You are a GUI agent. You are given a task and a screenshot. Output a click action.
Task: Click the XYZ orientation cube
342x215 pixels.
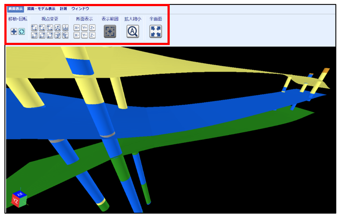[18, 199]
